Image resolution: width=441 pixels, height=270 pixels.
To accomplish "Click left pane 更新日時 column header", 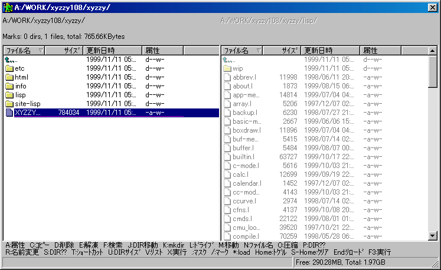I will pyautogui.click(x=113, y=51).
